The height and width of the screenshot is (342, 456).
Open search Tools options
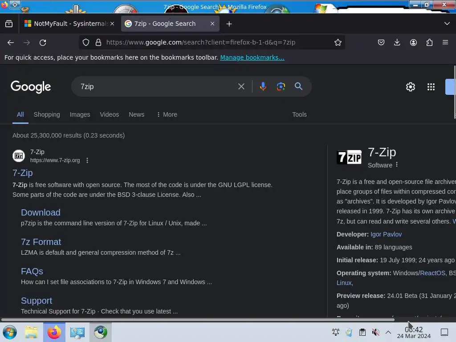point(299,114)
